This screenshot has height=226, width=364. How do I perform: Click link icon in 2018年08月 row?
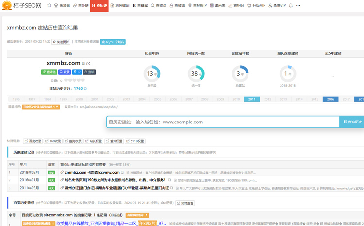[62, 172]
